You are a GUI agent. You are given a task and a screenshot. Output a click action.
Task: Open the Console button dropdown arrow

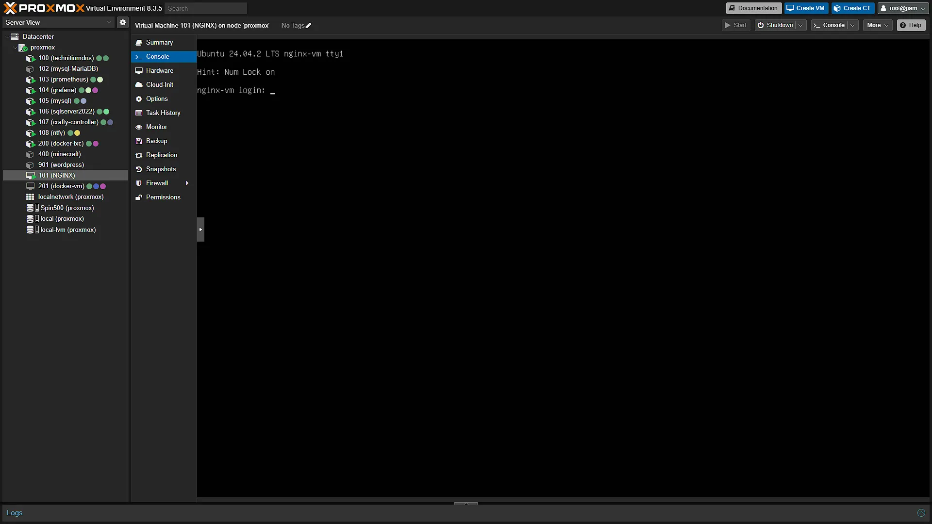click(x=852, y=25)
